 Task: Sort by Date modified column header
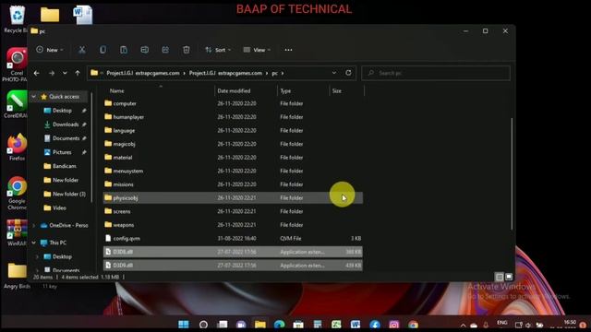[246, 90]
